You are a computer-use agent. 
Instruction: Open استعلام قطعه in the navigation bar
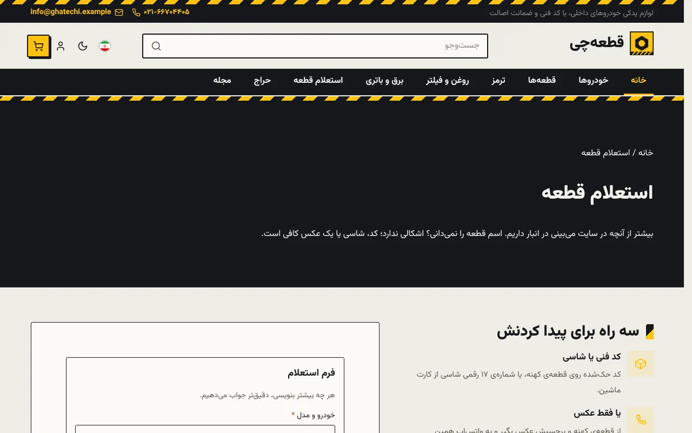tap(318, 81)
